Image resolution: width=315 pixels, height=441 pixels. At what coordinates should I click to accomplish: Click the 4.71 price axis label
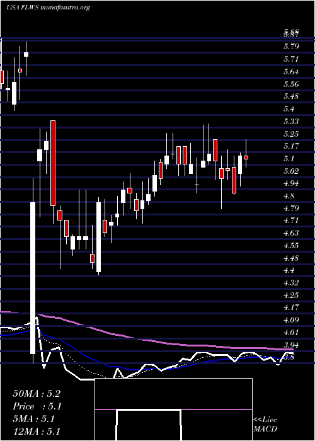pyautogui.click(x=291, y=220)
